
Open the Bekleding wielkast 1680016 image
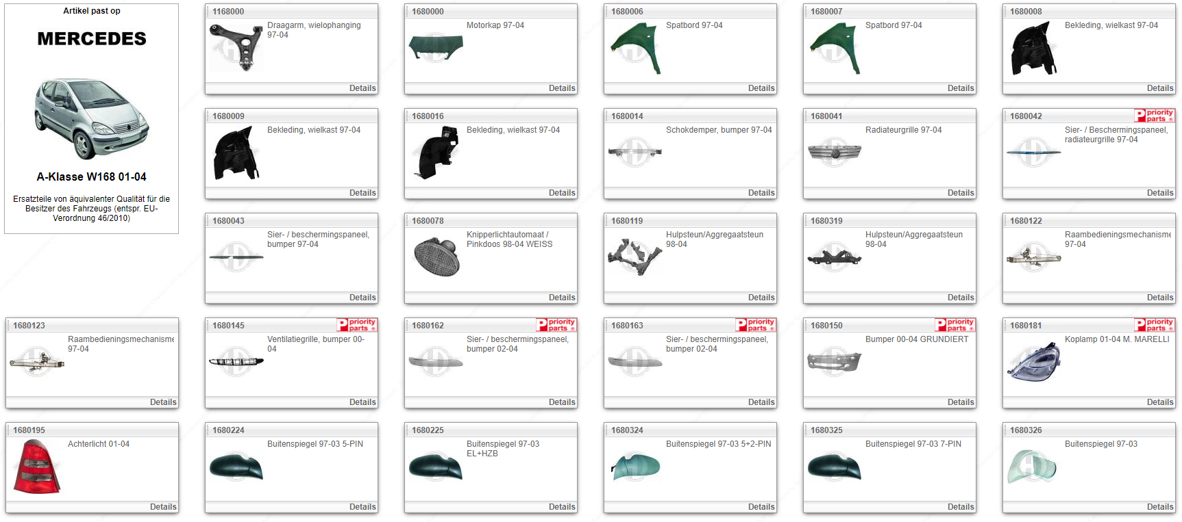(x=436, y=154)
